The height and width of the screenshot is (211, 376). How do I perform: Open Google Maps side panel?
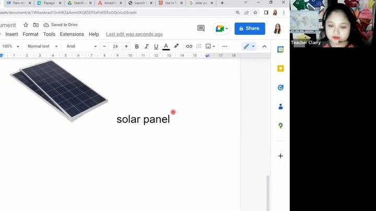[280, 126]
